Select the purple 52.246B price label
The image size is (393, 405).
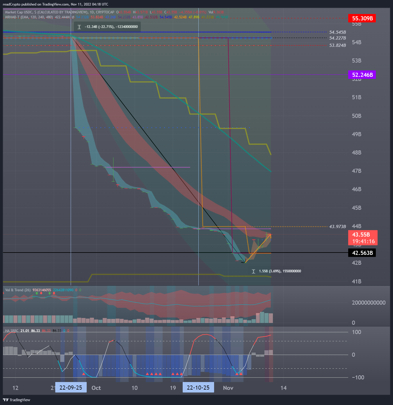coord(362,75)
